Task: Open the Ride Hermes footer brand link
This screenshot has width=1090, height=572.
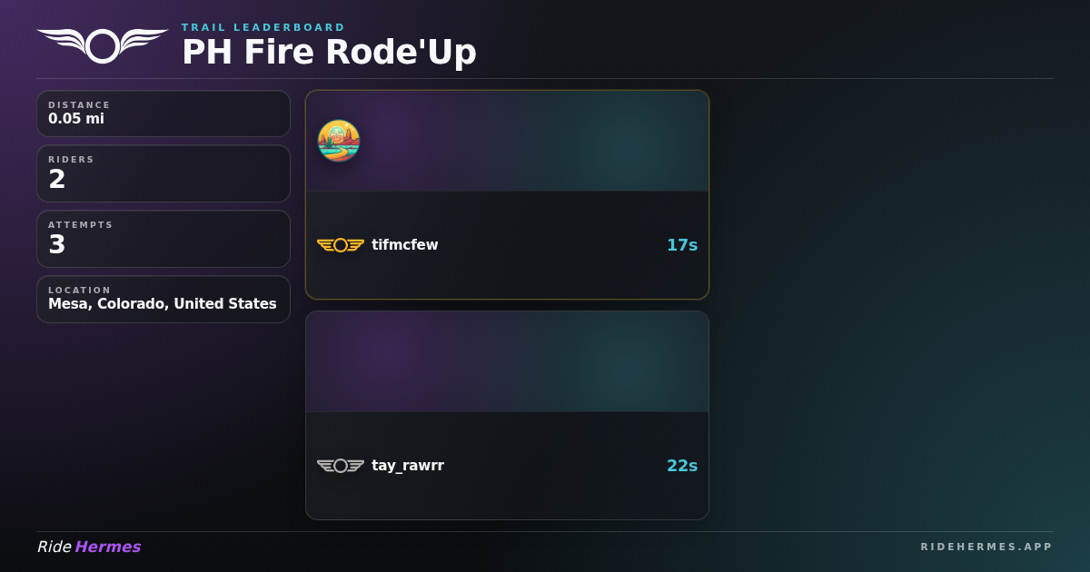Action: [x=89, y=547]
